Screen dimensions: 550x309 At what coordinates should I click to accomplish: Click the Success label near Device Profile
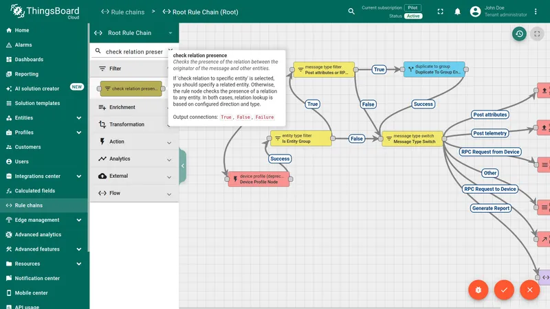point(280,159)
